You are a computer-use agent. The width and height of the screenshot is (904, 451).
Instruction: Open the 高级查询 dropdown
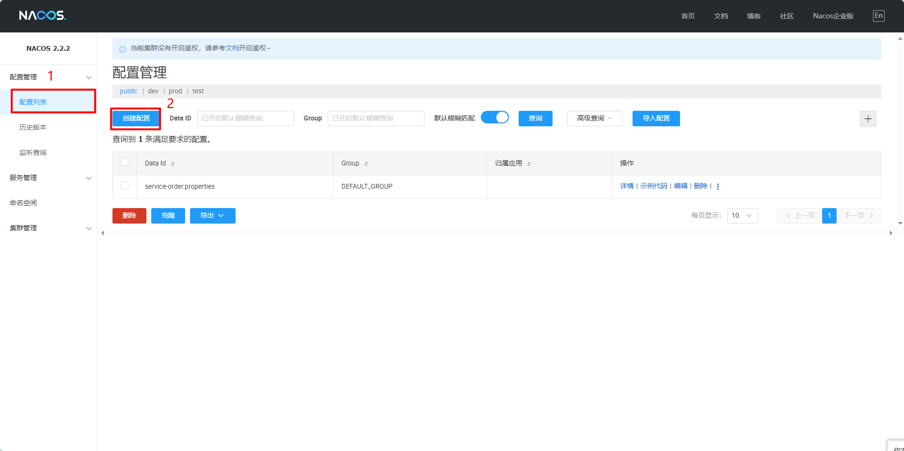(595, 119)
